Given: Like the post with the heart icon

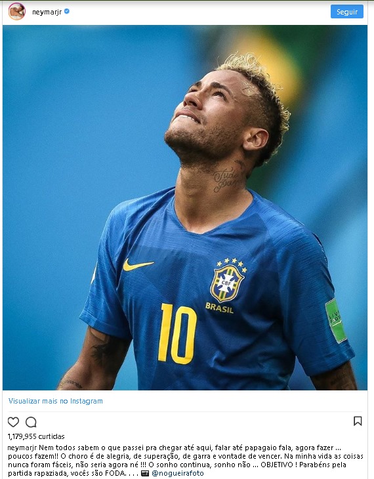Looking at the screenshot, I should coord(13,422).
